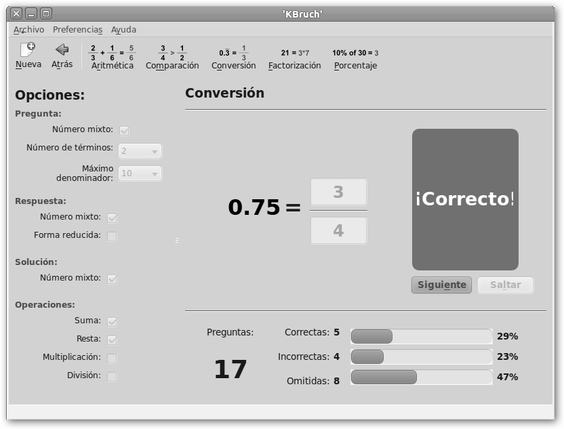
Task: Open the Factorización exercise
Action: click(294, 52)
